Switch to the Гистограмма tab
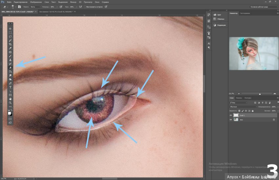 point(245,13)
